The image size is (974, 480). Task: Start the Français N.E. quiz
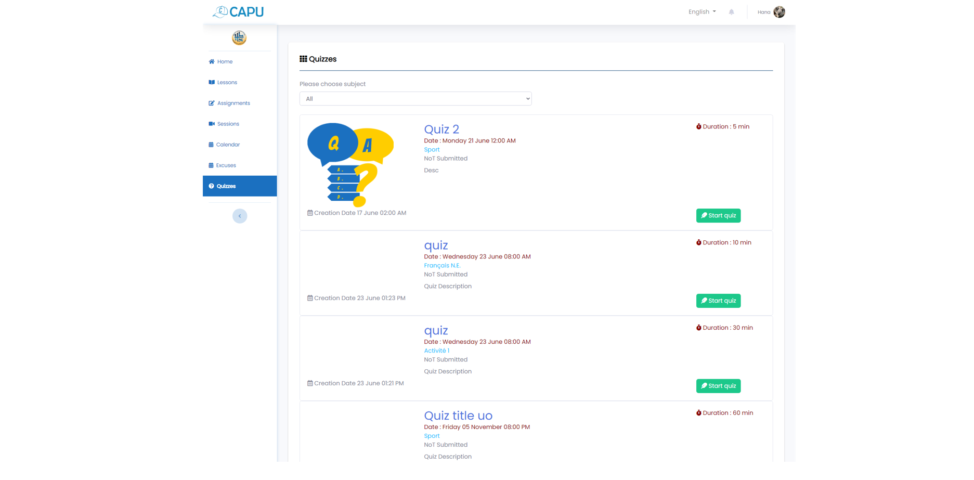[718, 301]
